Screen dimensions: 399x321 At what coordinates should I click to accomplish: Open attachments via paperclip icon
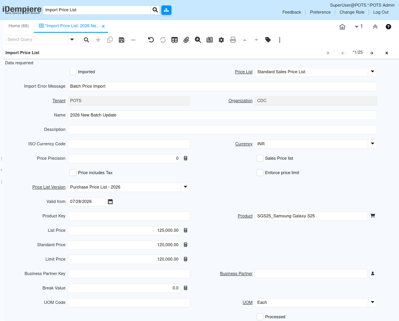(x=186, y=40)
